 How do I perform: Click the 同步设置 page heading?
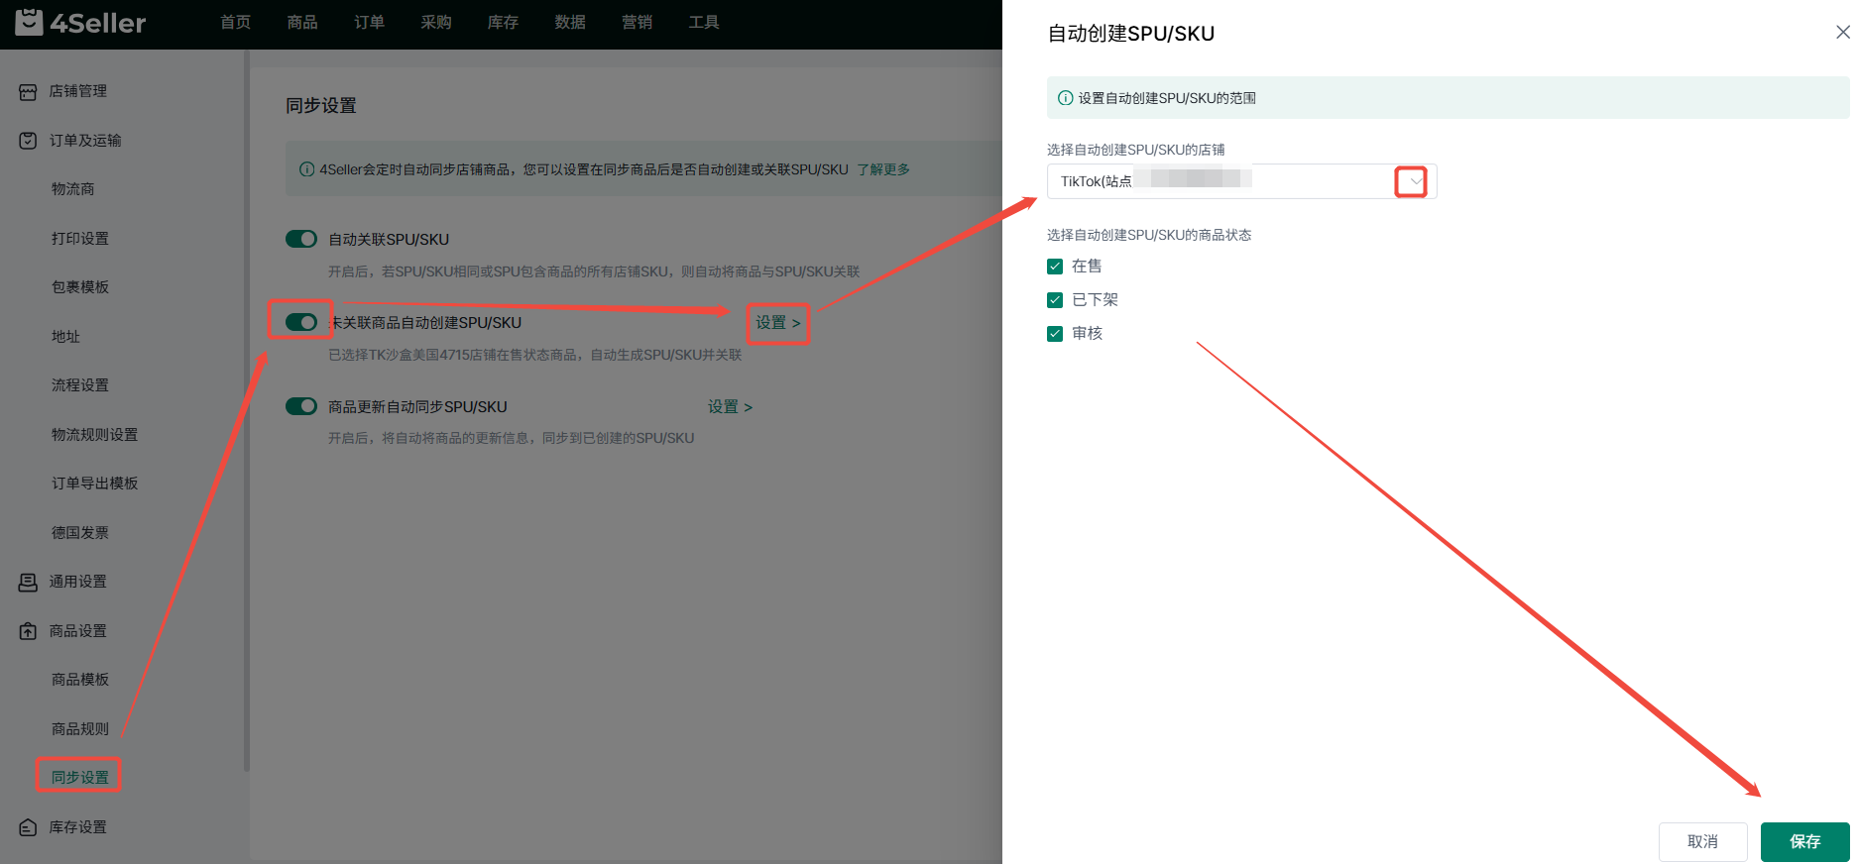pyautogui.click(x=321, y=106)
